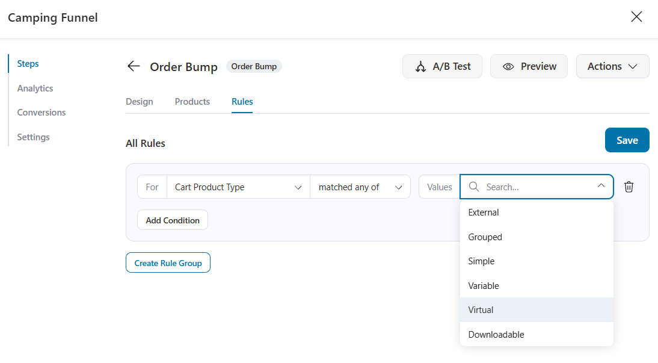Choose Simple from the values list

[537, 261]
